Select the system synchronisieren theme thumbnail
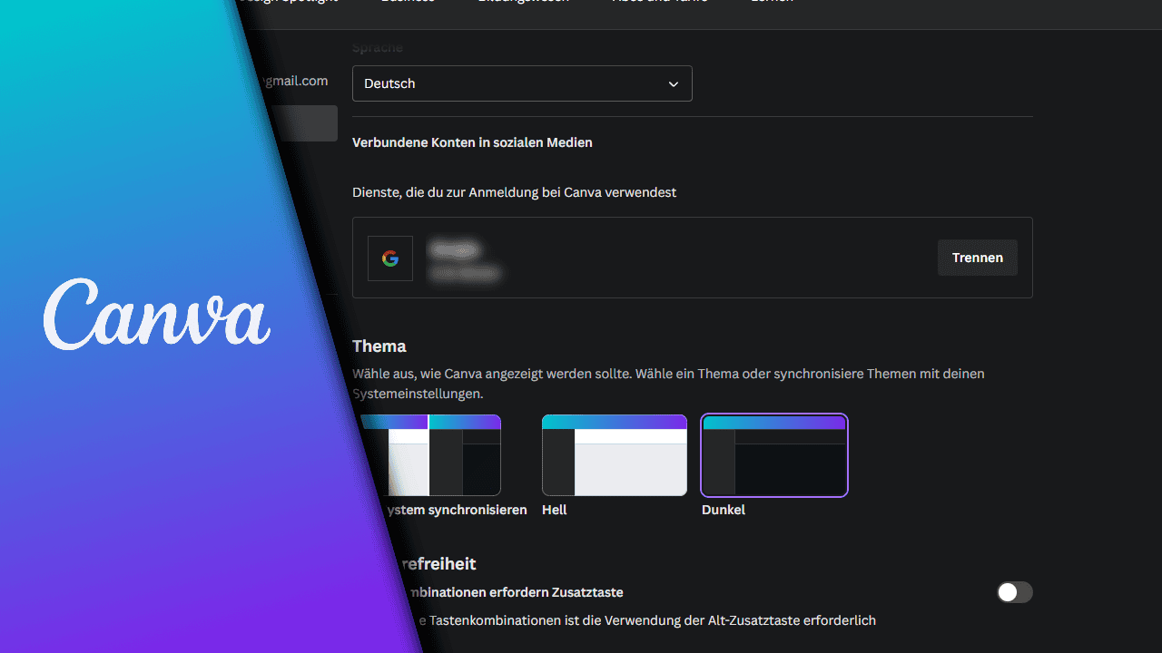The height and width of the screenshot is (653, 1162). 430,455
